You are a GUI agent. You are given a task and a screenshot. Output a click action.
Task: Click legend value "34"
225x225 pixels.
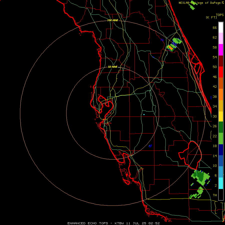click(215, 106)
